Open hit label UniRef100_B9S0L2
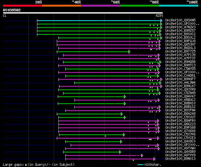 point(180,37)
